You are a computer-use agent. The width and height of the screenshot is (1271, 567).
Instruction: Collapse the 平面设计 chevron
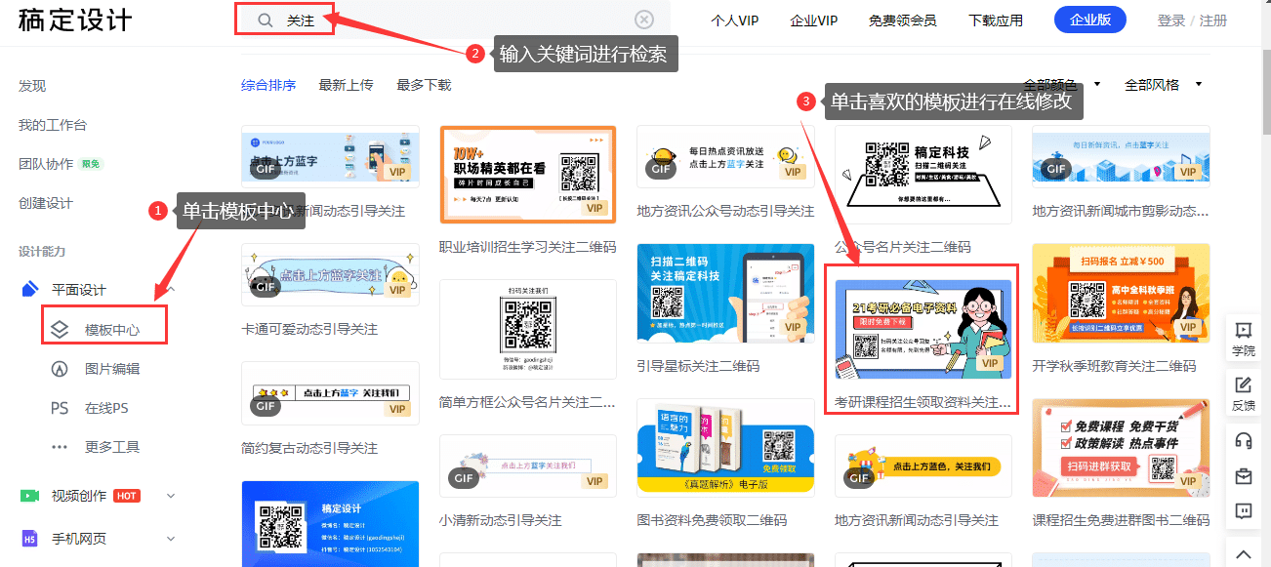pyautogui.click(x=171, y=290)
